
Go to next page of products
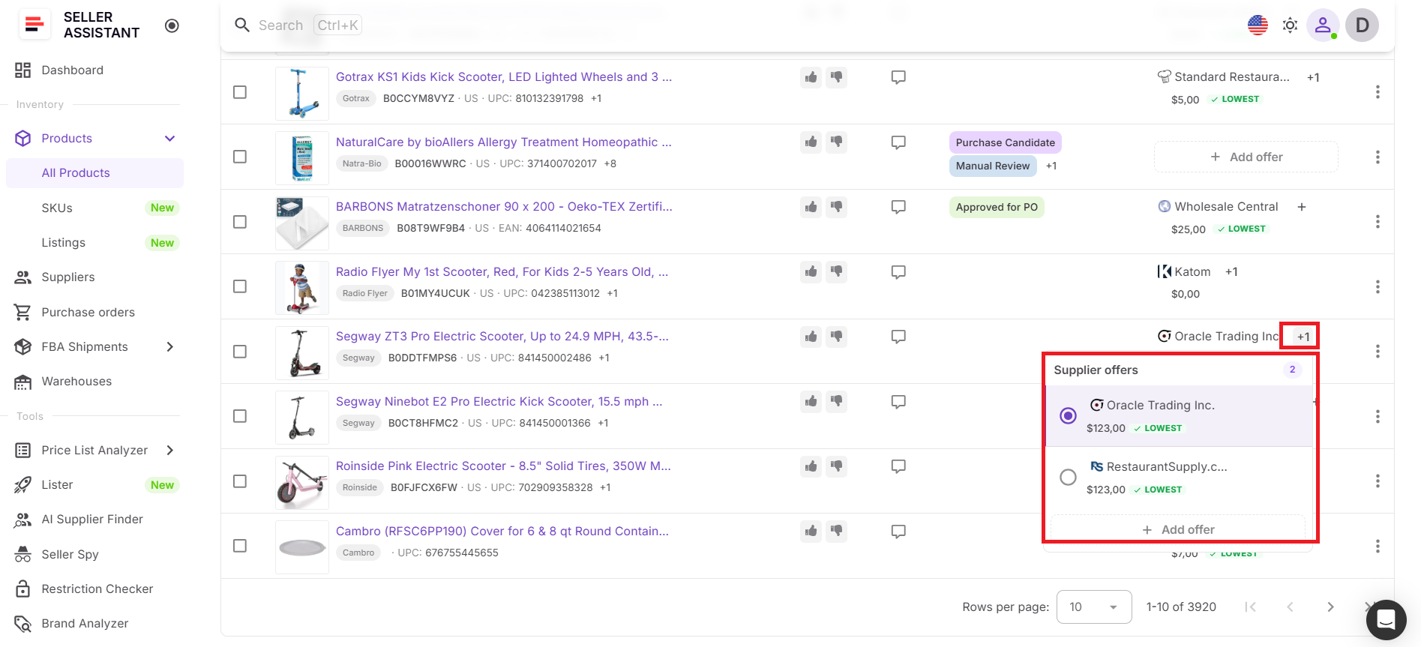tap(1330, 607)
